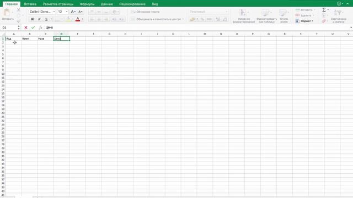353x198 pixels.
Task: Click the formula bar containing Цена
Action: [196, 28]
